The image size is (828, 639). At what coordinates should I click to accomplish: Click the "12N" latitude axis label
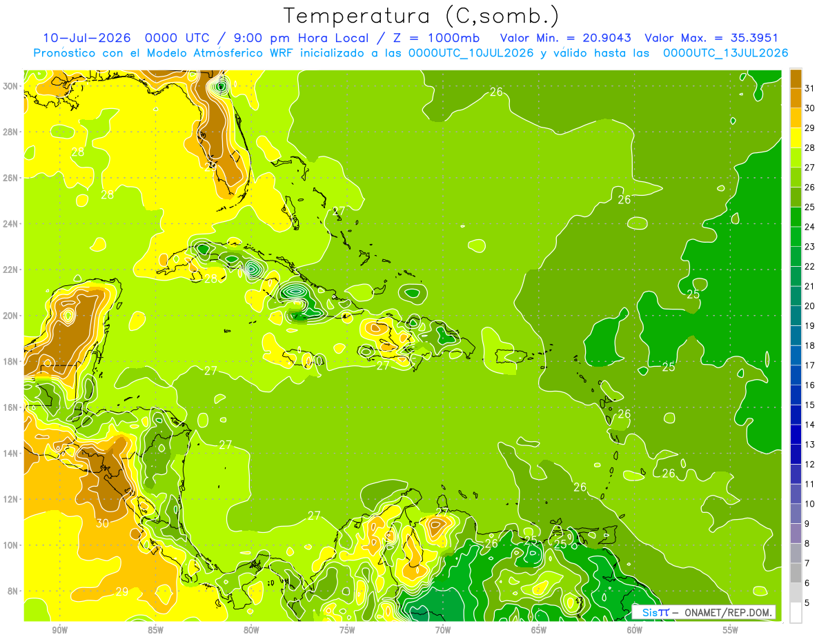(11, 499)
